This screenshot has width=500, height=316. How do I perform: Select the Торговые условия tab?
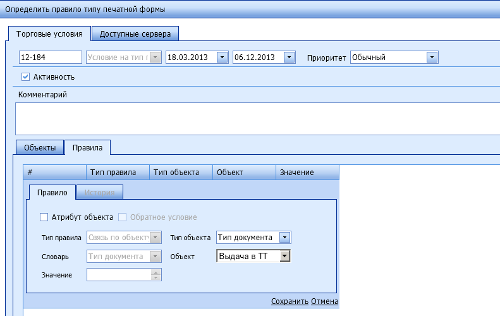point(49,34)
